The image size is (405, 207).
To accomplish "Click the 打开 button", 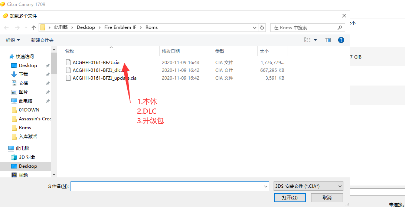I will 290,198.
